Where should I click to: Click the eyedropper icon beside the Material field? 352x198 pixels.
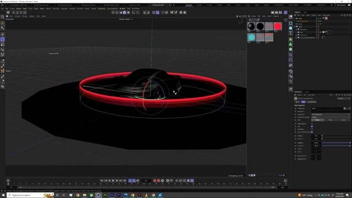(x=349, y=108)
